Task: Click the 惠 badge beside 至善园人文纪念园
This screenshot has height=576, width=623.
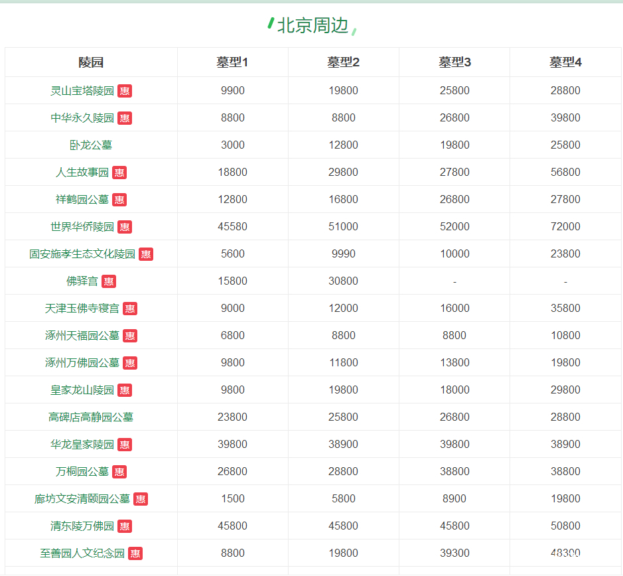Action: point(135,553)
